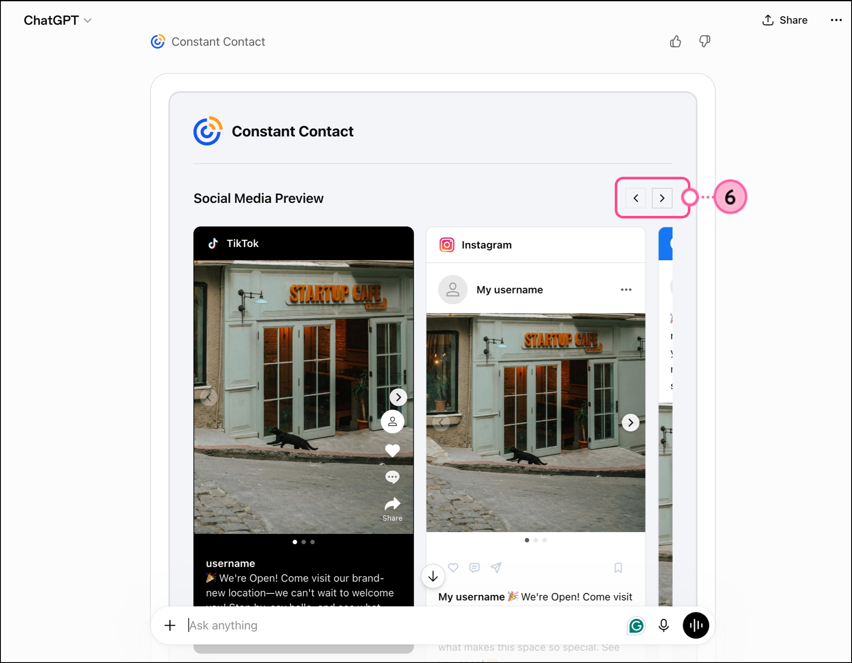Click the TikTok profile avatar icon
Image resolution: width=852 pixels, height=663 pixels.
click(392, 422)
